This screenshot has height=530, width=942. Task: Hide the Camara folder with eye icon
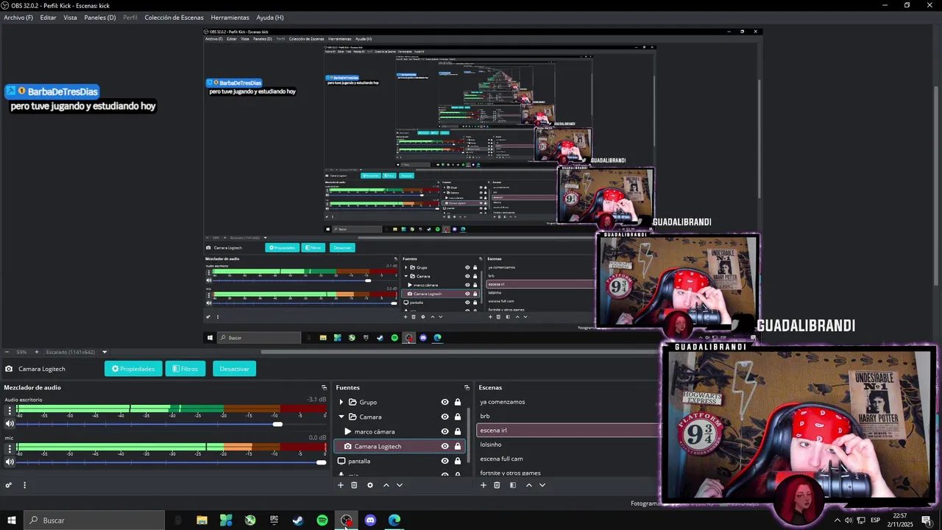pyautogui.click(x=445, y=417)
